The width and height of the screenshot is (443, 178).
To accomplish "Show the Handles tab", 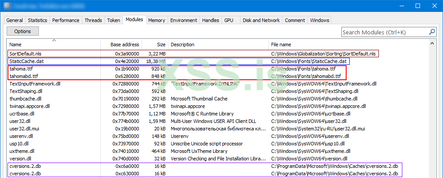I will (211, 20).
